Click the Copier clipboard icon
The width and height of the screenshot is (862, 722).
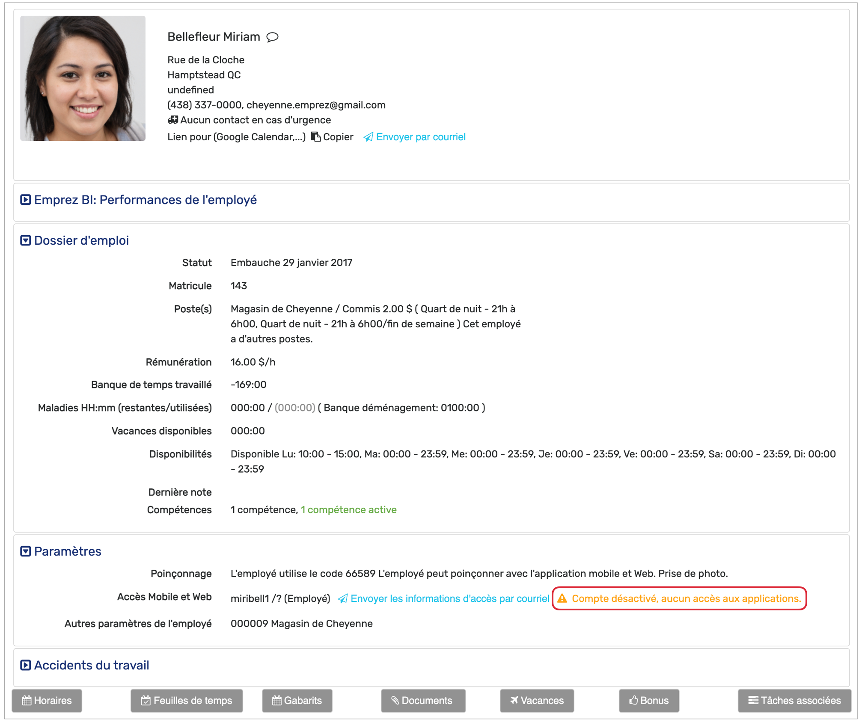pos(315,137)
